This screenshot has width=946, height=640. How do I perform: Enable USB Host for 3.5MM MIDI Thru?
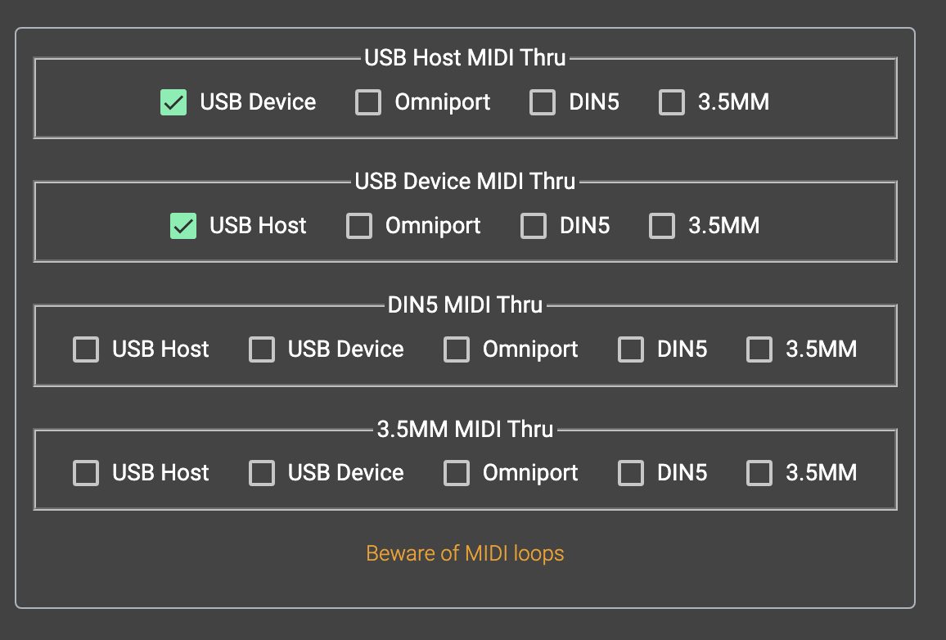click(86, 473)
